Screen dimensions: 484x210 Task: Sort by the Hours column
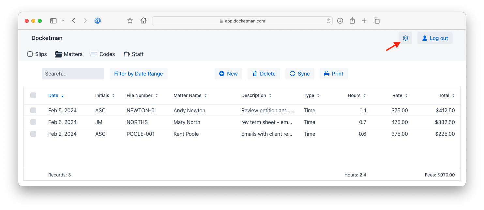pos(357,95)
